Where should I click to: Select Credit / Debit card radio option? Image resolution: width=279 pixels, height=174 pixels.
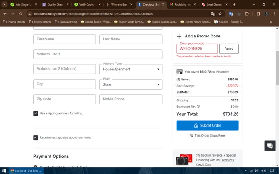tap(35, 167)
